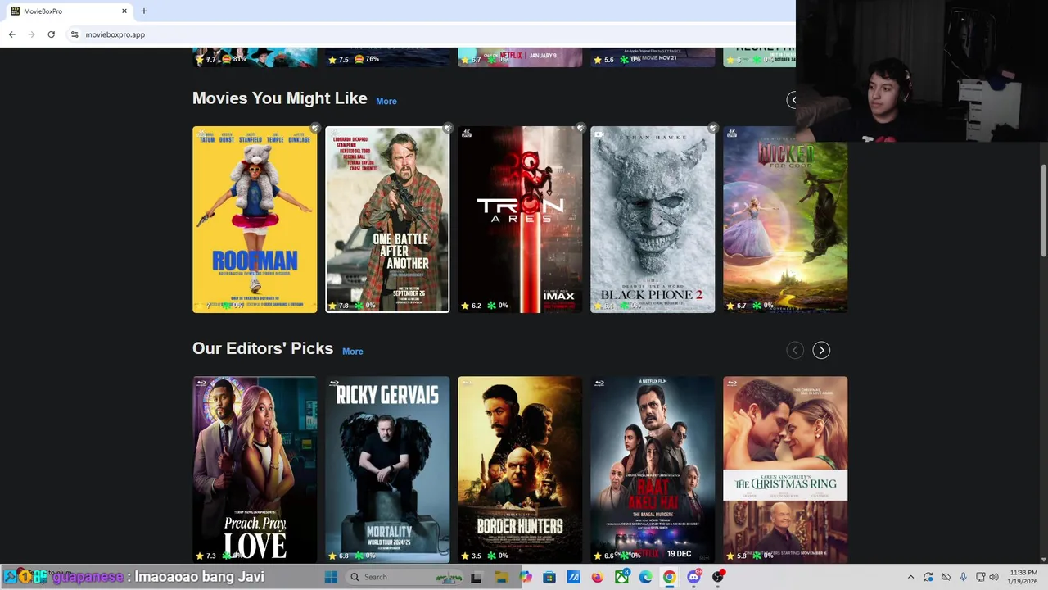Open File Explorer from the taskbar
The image size is (1048, 590).
501,577
